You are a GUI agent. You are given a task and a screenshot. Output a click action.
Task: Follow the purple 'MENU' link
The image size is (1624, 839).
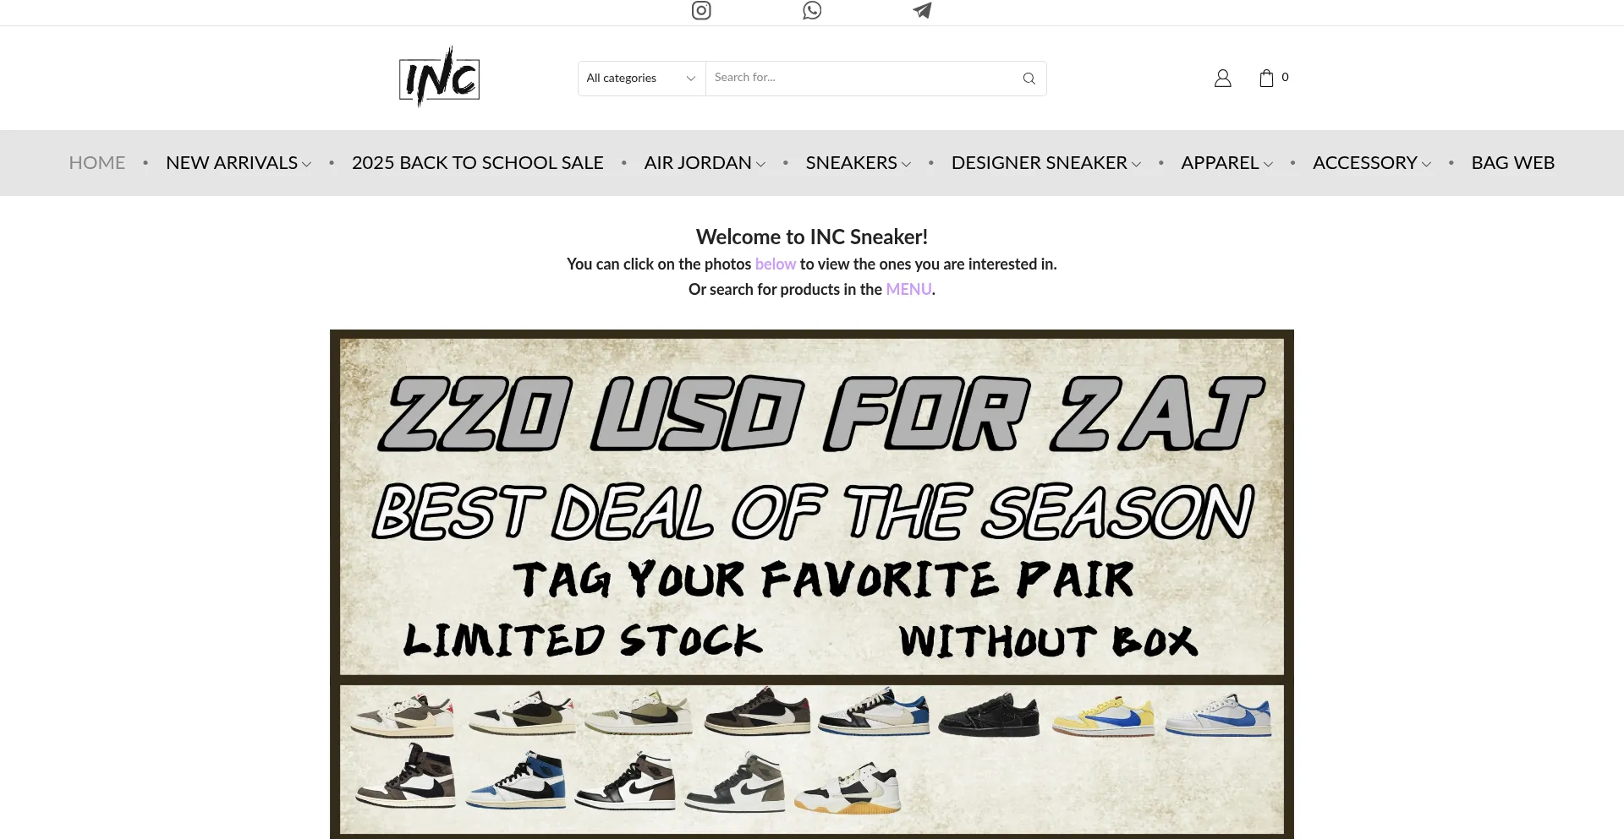tap(908, 289)
